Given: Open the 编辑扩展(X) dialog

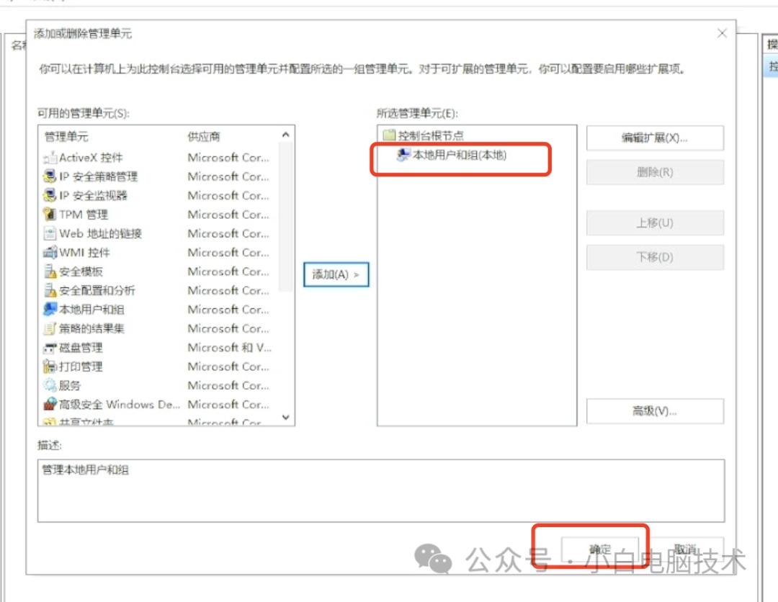Looking at the screenshot, I should click(655, 138).
